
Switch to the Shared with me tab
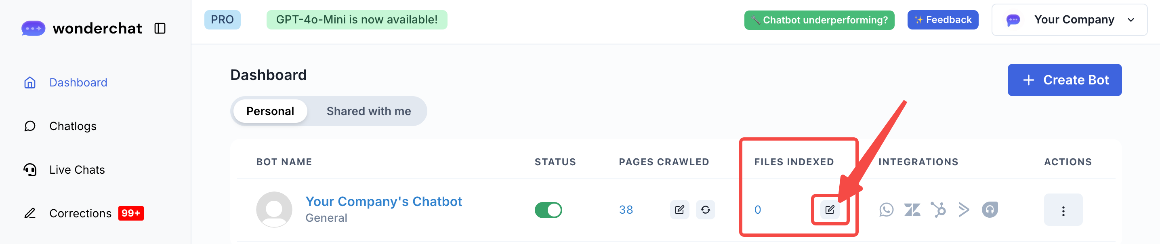(368, 111)
